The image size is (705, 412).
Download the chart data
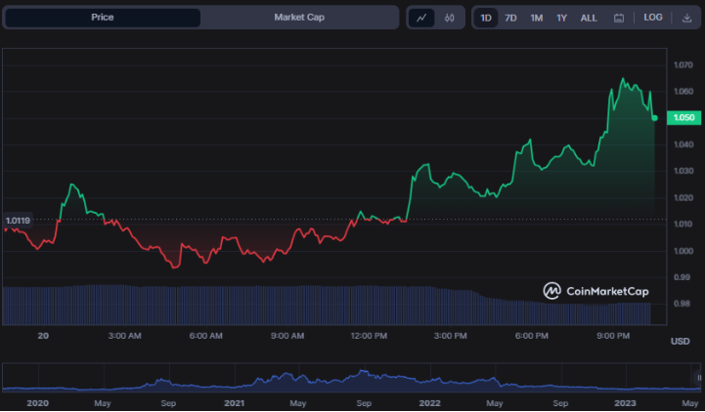coord(686,18)
